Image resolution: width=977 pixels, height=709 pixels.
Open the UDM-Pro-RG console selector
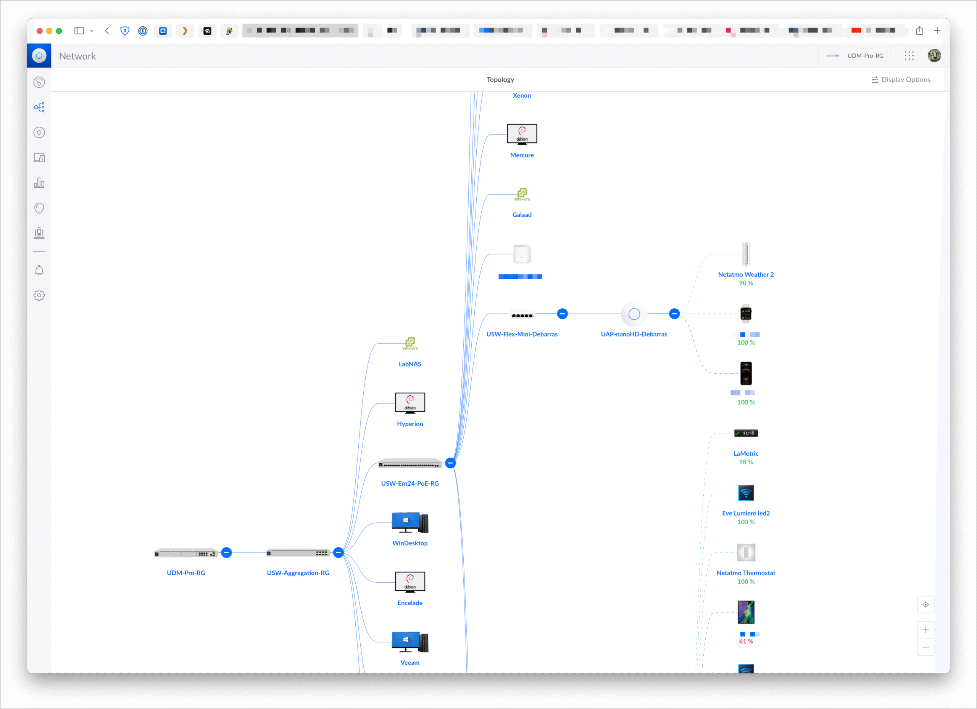[854, 56]
